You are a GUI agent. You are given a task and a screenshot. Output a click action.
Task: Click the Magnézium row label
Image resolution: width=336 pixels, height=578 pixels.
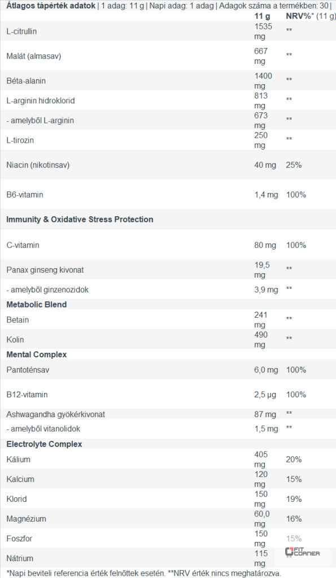[26, 519]
